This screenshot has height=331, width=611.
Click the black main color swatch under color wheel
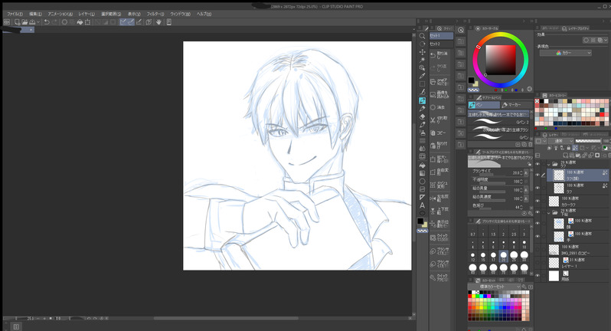click(x=471, y=80)
